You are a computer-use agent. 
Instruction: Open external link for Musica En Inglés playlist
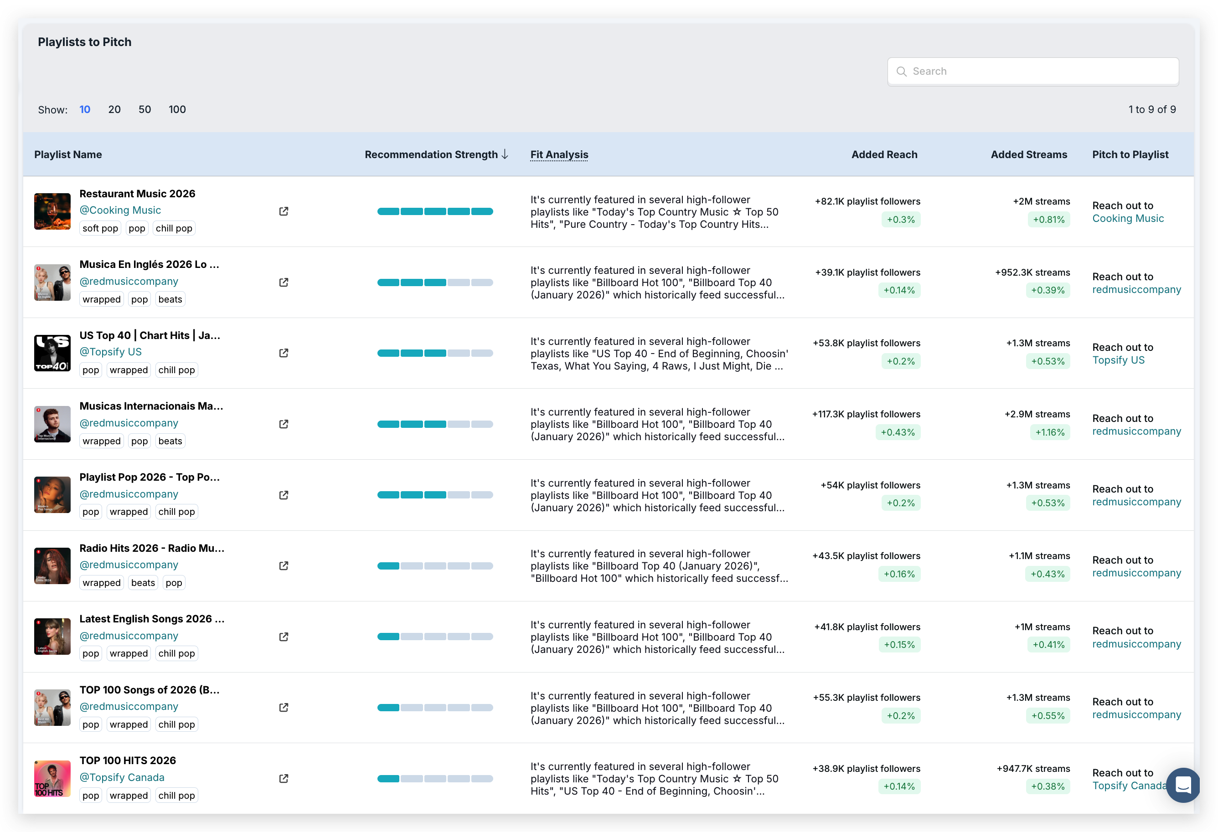(x=284, y=282)
